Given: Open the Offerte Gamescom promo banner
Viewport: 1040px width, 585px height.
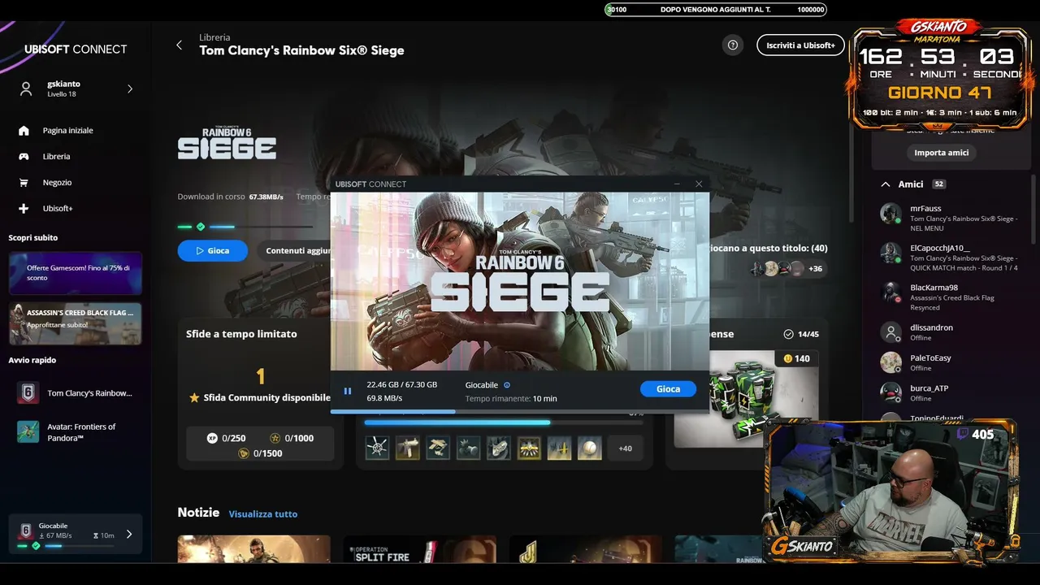Looking at the screenshot, I should click(75, 273).
